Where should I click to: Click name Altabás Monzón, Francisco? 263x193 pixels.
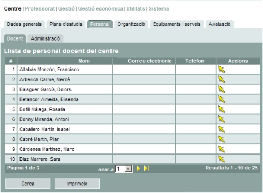click(x=49, y=70)
